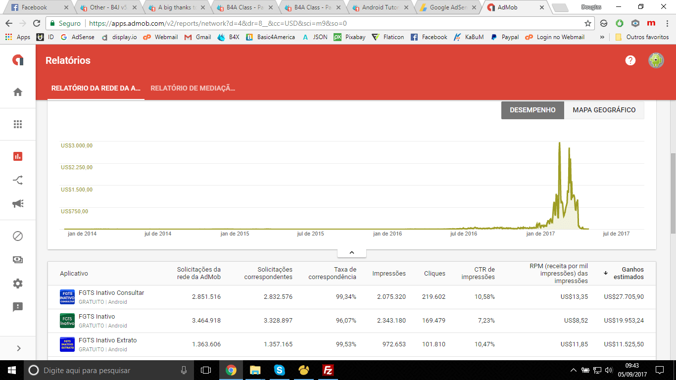
Task: Click the Windows search box
Action: coord(108,370)
